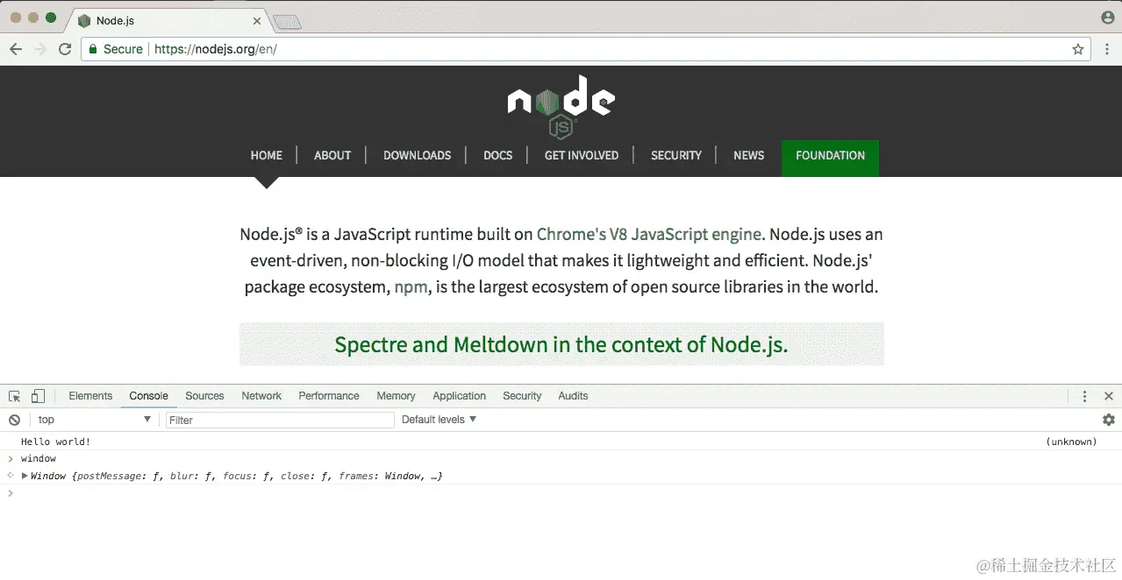Click the Hello world! console message
This screenshot has height=580, width=1122.
55,442
